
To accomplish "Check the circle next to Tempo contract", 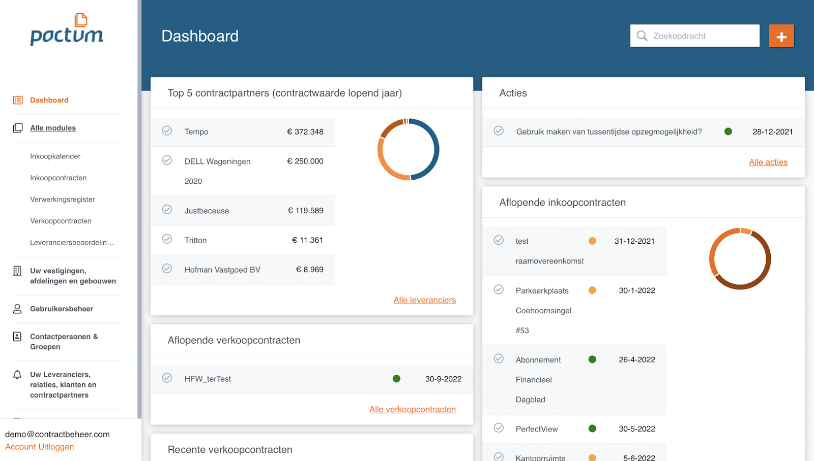I will [167, 130].
